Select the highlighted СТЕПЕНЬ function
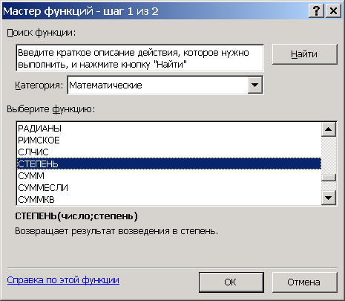Screen dimensions: 345x301 (169, 164)
